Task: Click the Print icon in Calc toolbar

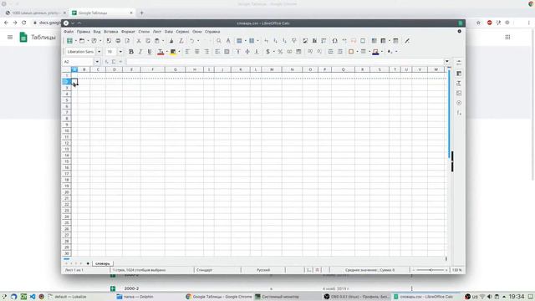Action: [x=118, y=41]
